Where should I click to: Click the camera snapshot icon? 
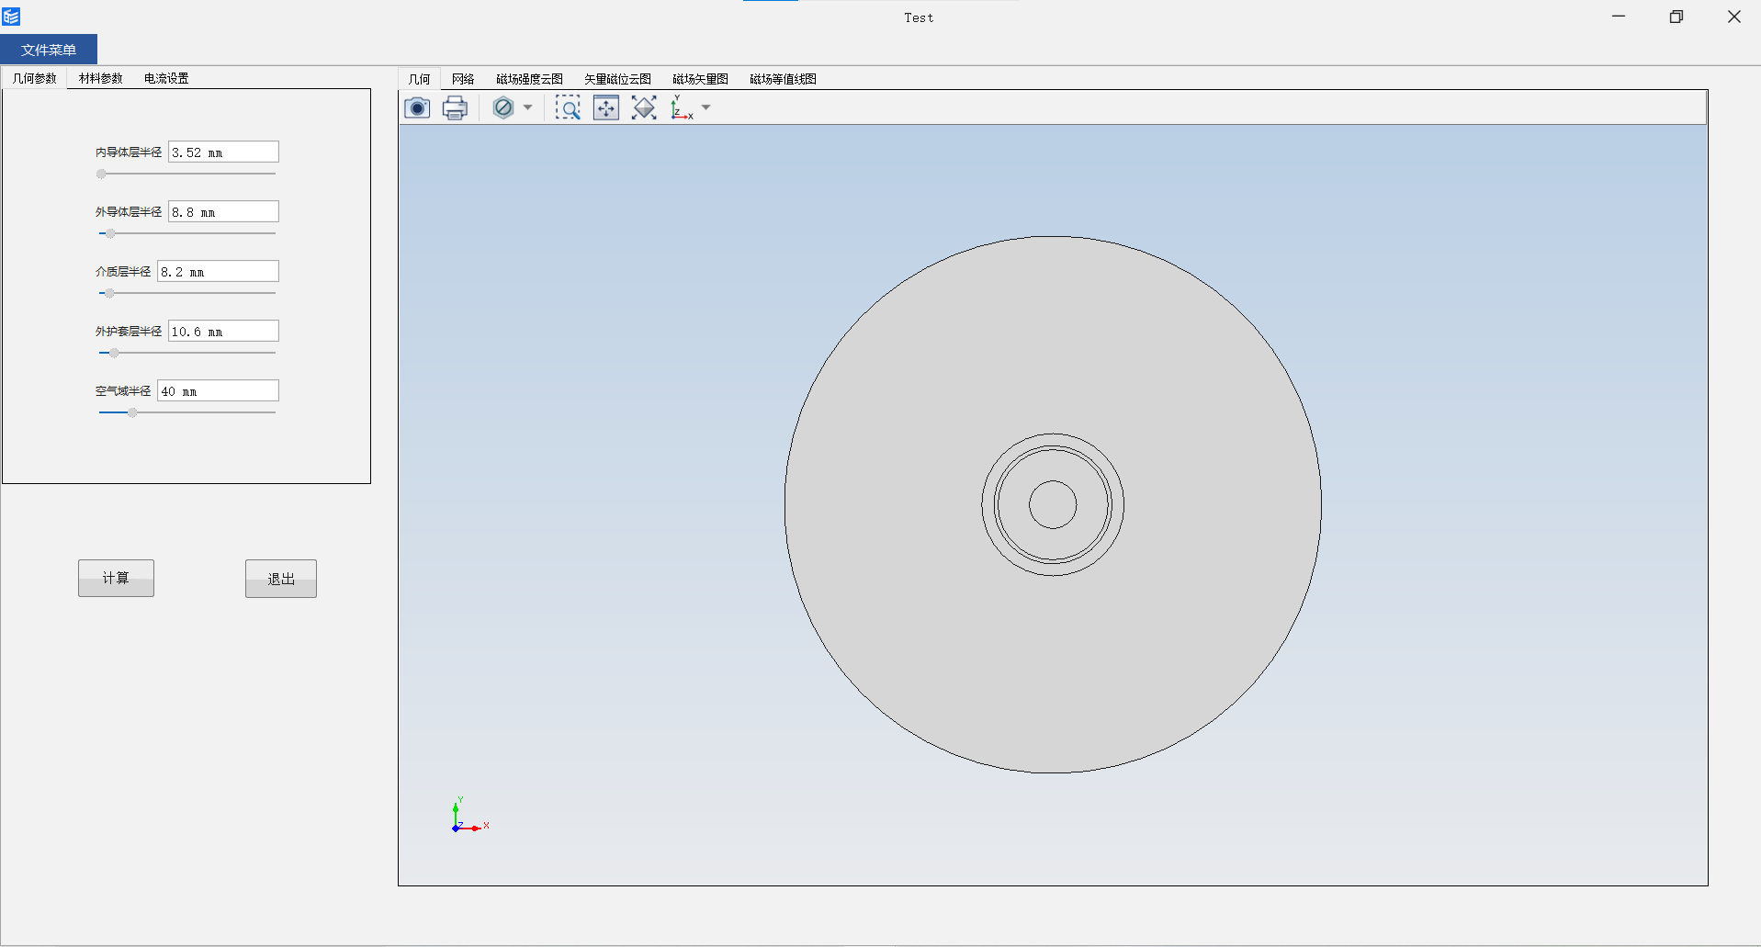(417, 108)
